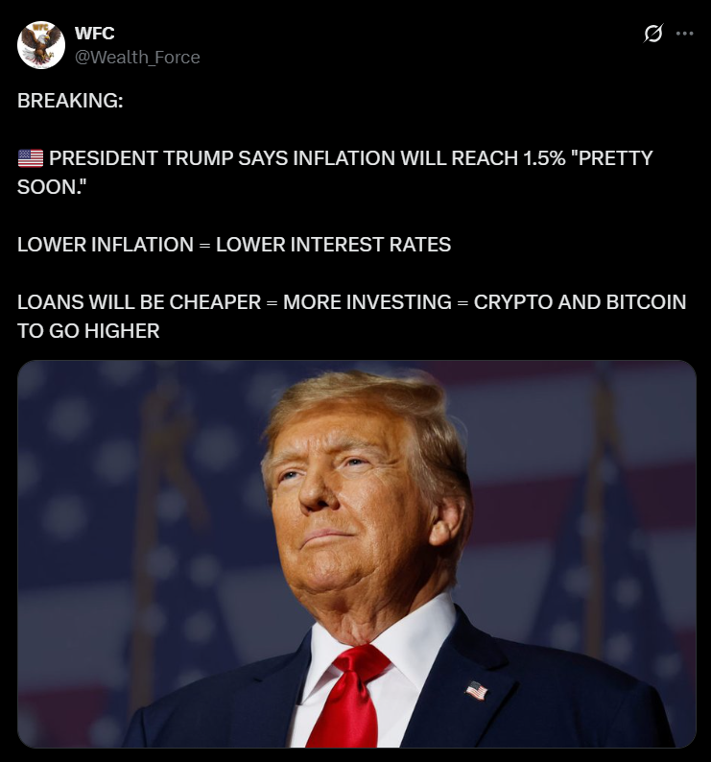Click the WFC eagle profile avatar
This screenshot has width=711, height=762.
(x=41, y=45)
